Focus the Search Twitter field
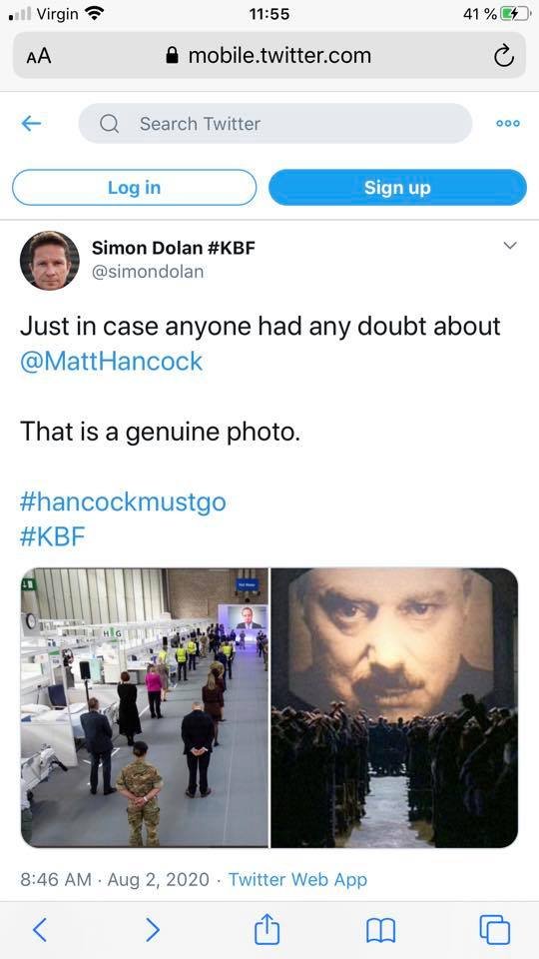The width and height of the screenshot is (539, 959). coord(275,124)
